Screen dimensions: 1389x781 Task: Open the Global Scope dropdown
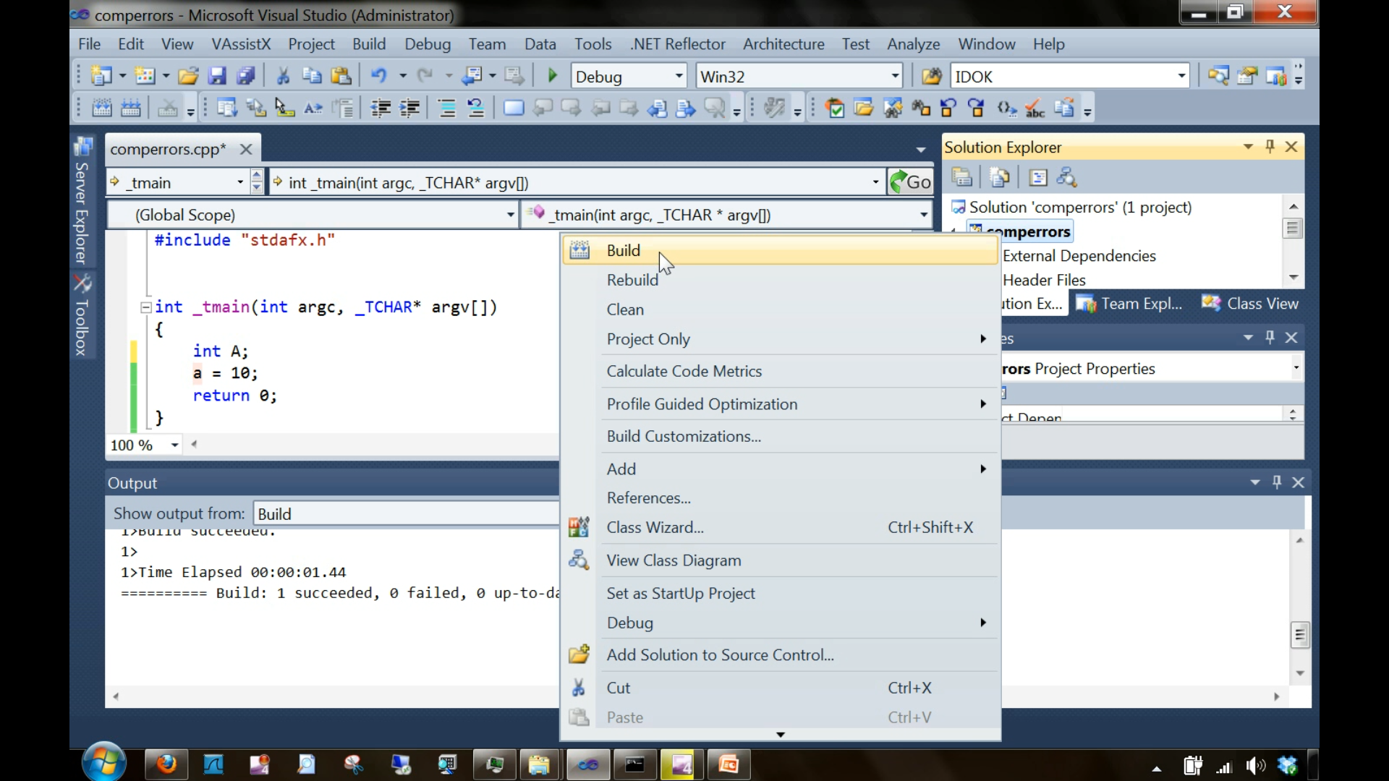[510, 214]
